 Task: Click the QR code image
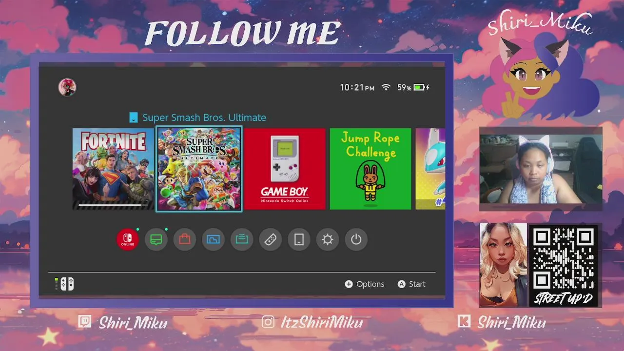[x=564, y=259]
